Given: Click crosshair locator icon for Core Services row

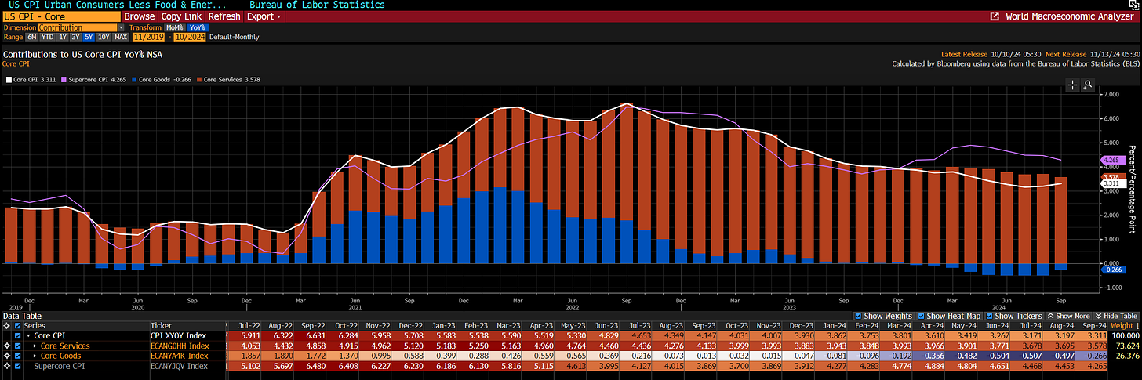Looking at the screenshot, I should tap(6, 346).
